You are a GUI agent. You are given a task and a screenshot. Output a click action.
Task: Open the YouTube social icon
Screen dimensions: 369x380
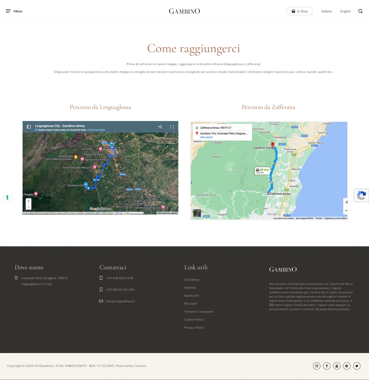tap(337, 366)
